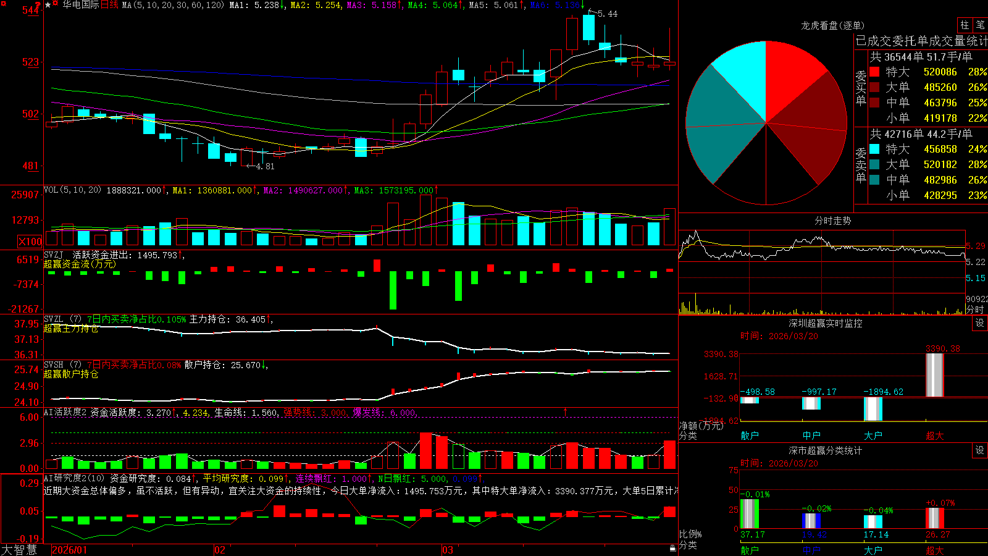
Task: Click the teal 大单 sell-order color swatch
Action: point(874,164)
